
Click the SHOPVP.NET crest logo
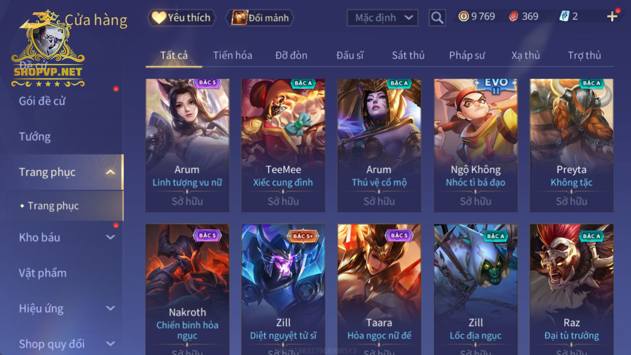48,49
